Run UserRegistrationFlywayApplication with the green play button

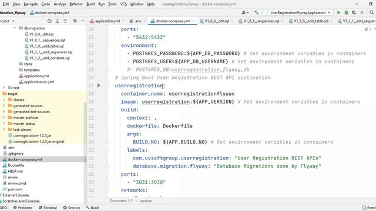338,12
